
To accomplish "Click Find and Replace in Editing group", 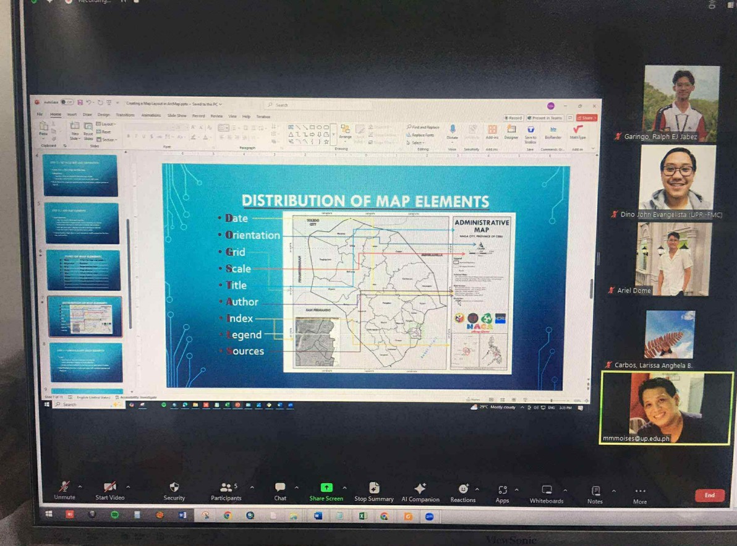I will pyautogui.click(x=423, y=127).
